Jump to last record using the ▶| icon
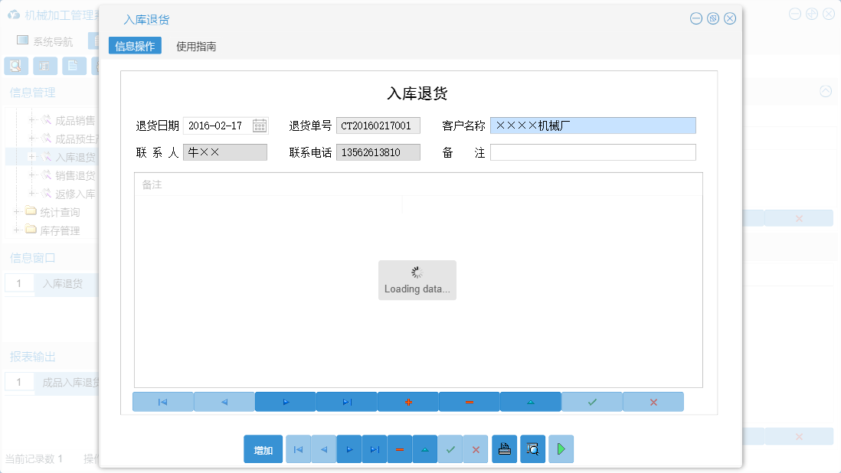 [x=346, y=401]
